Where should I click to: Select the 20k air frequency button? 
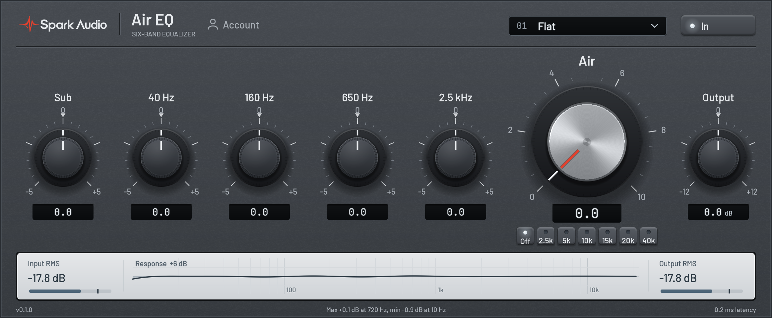[x=628, y=237]
